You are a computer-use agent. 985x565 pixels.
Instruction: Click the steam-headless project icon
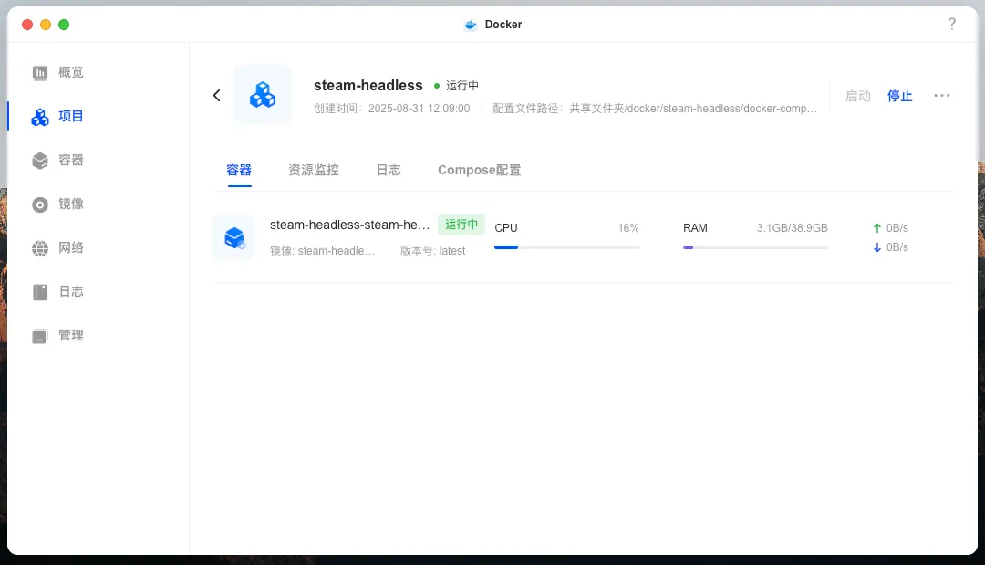click(x=263, y=94)
